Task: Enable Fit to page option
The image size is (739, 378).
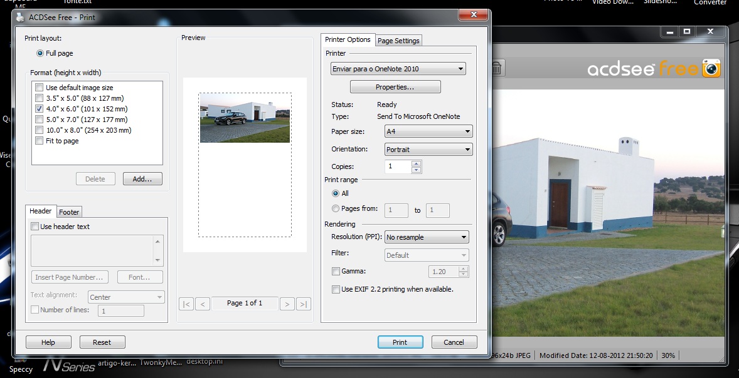Action: [x=39, y=141]
